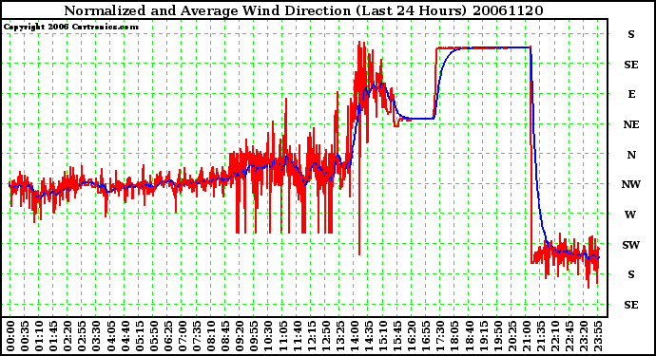
Task: Select the '07:35' time label
Action: (x=196, y=336)
